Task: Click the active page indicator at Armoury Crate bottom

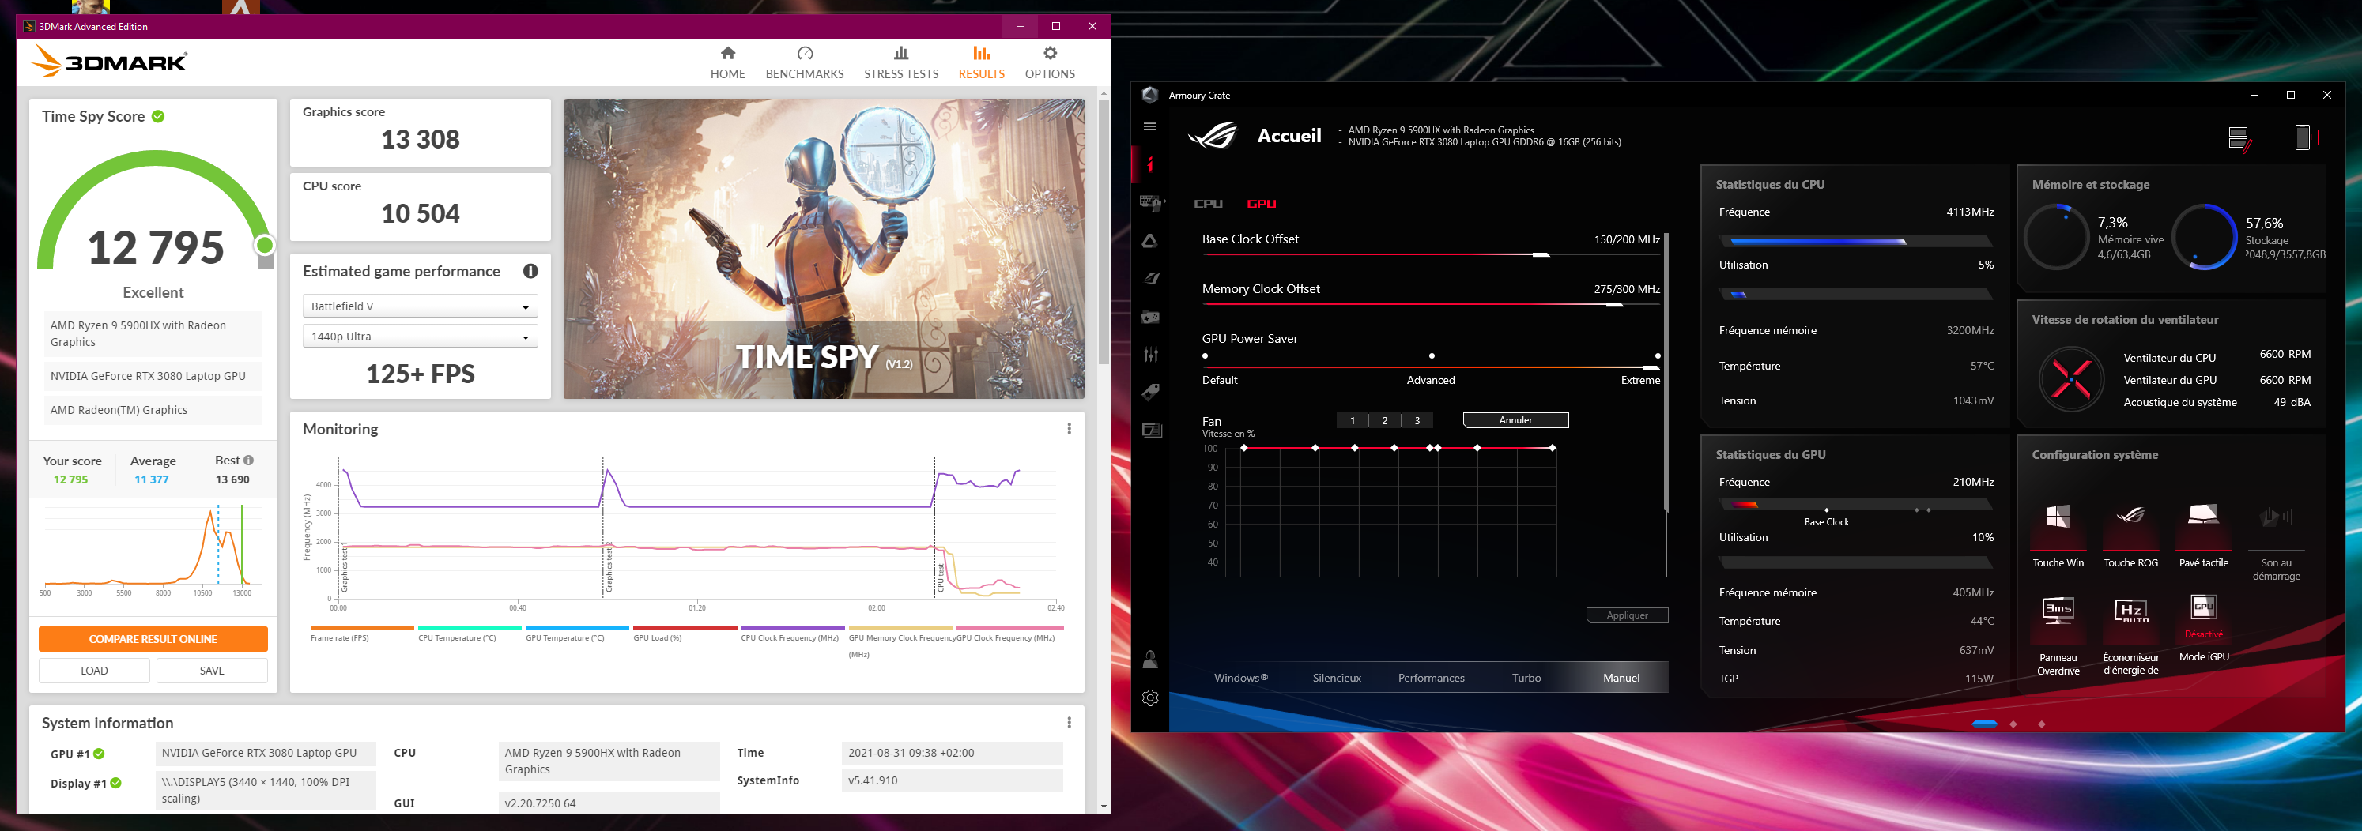Action: (x=1983, y=724)
